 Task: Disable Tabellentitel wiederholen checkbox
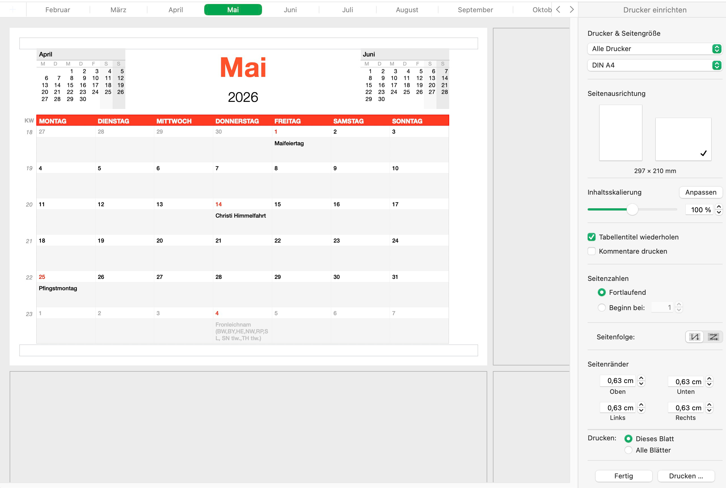tap(591, 237)
